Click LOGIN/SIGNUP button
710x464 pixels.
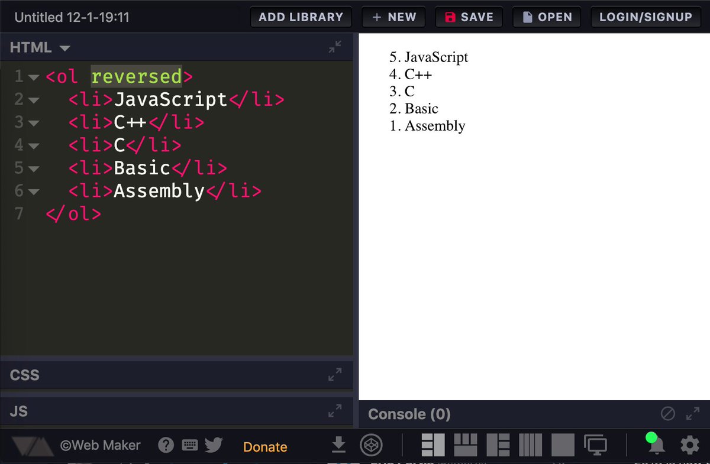(646, 17)
